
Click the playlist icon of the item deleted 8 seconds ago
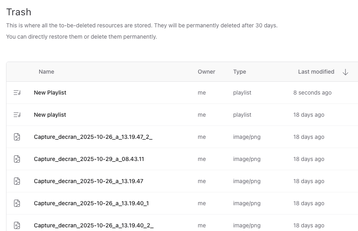point(17,93)
